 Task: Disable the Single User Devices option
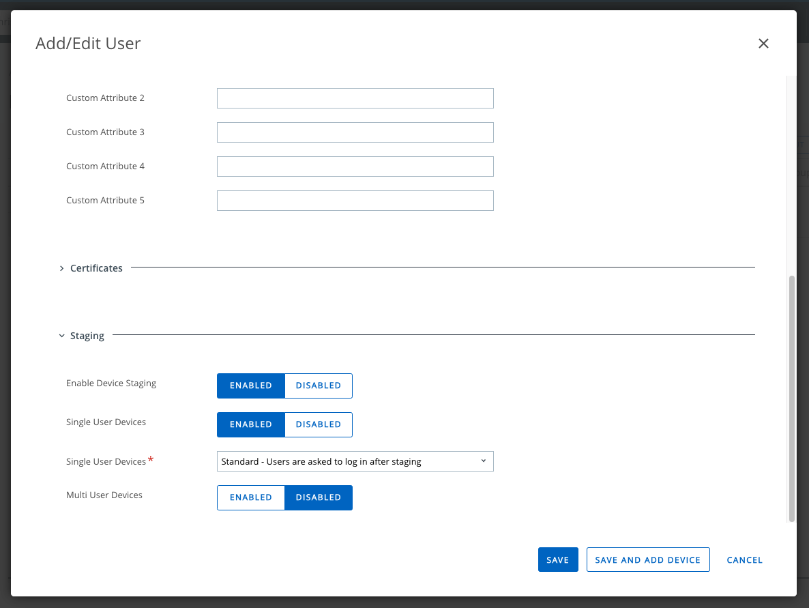tap(318, 424)
